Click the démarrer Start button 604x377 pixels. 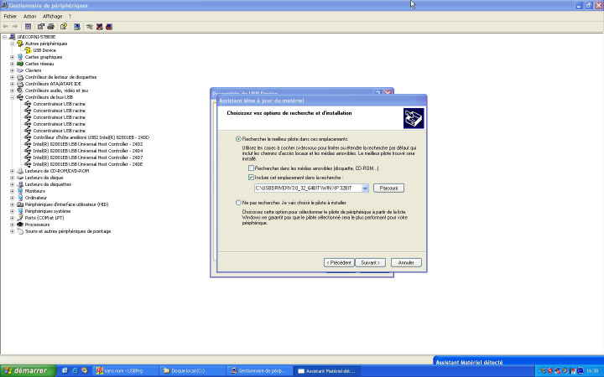24,370
